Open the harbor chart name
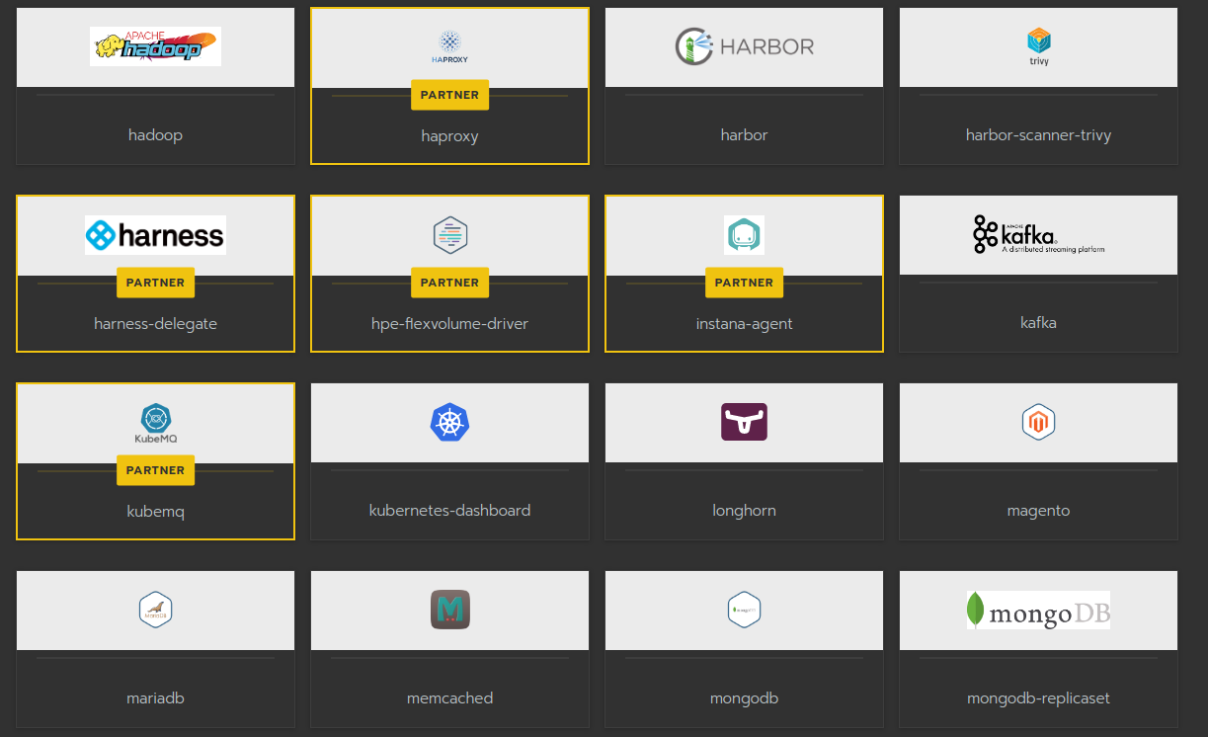Viewport: 1208px width, 737px height. coord(744,134)
